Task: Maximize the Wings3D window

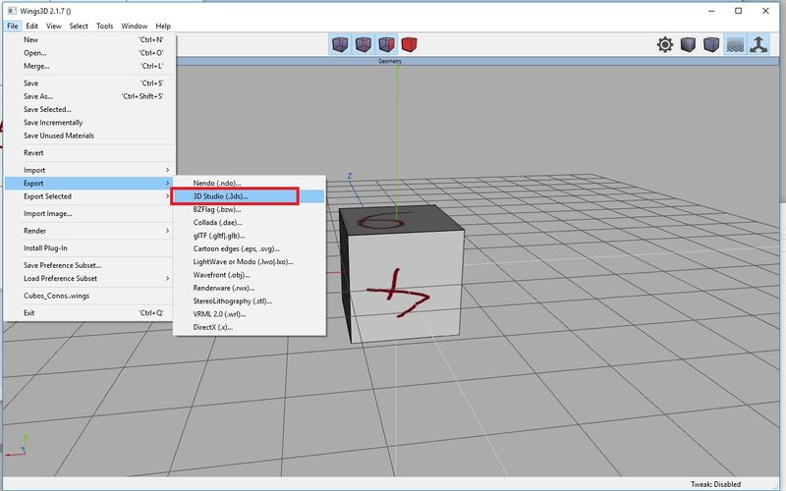Action: [x=739, y=11]
